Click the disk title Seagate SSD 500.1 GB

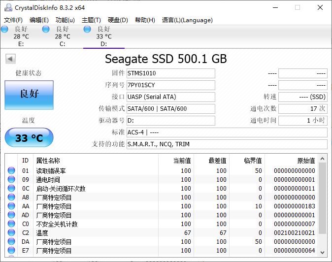tap(166, 59)
